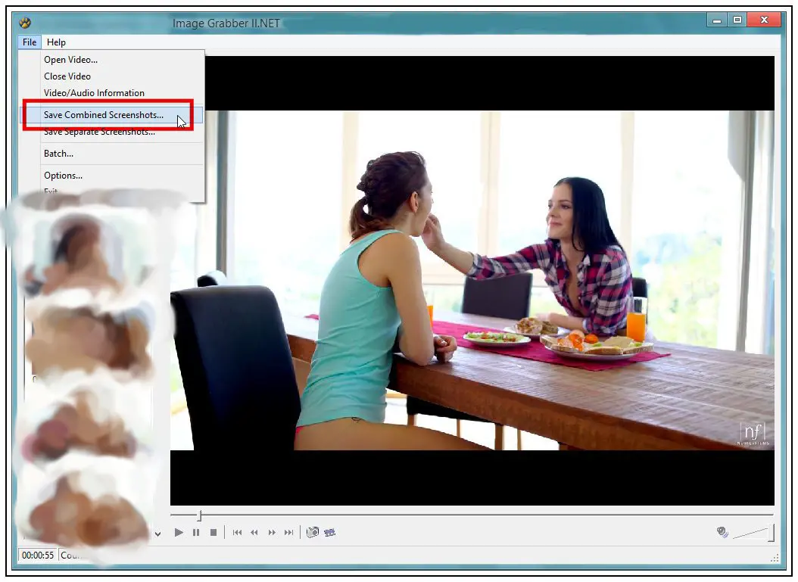Pause the video
Viewport: 798px width, 582px height.
[x=196, y=533]
